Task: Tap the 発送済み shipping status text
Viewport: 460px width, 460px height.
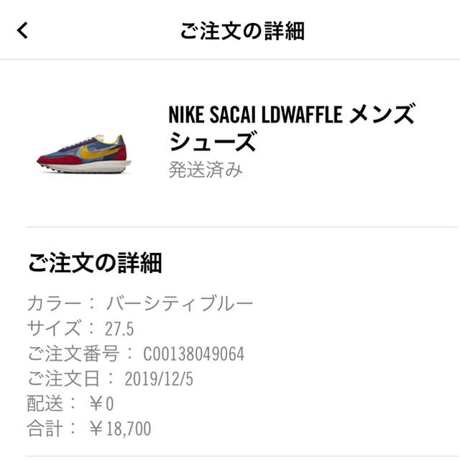Action: (206, 170)
